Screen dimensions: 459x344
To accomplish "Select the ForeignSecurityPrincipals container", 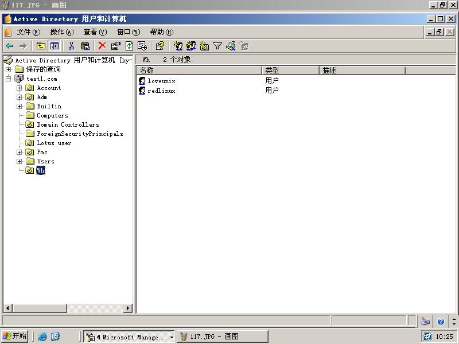I will click(x=80, y=134).
